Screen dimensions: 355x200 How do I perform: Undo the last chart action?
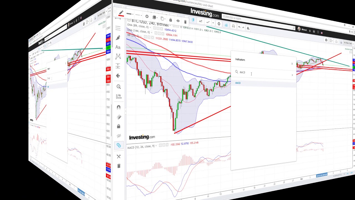[x=239, y=27]
